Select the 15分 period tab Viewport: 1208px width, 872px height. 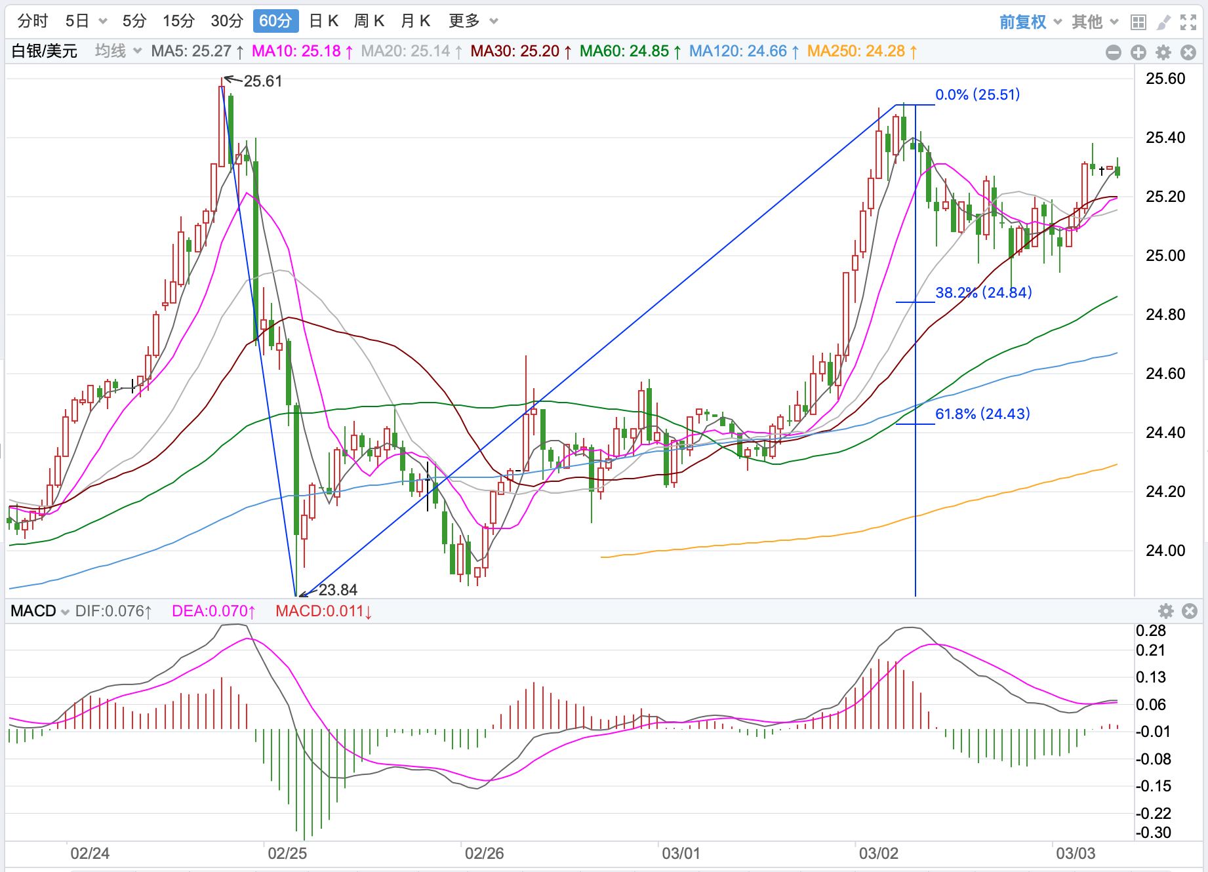click(179, 21)
